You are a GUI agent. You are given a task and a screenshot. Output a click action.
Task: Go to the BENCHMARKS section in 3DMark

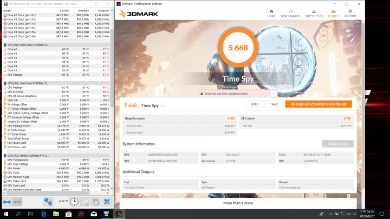coord(290,14)
